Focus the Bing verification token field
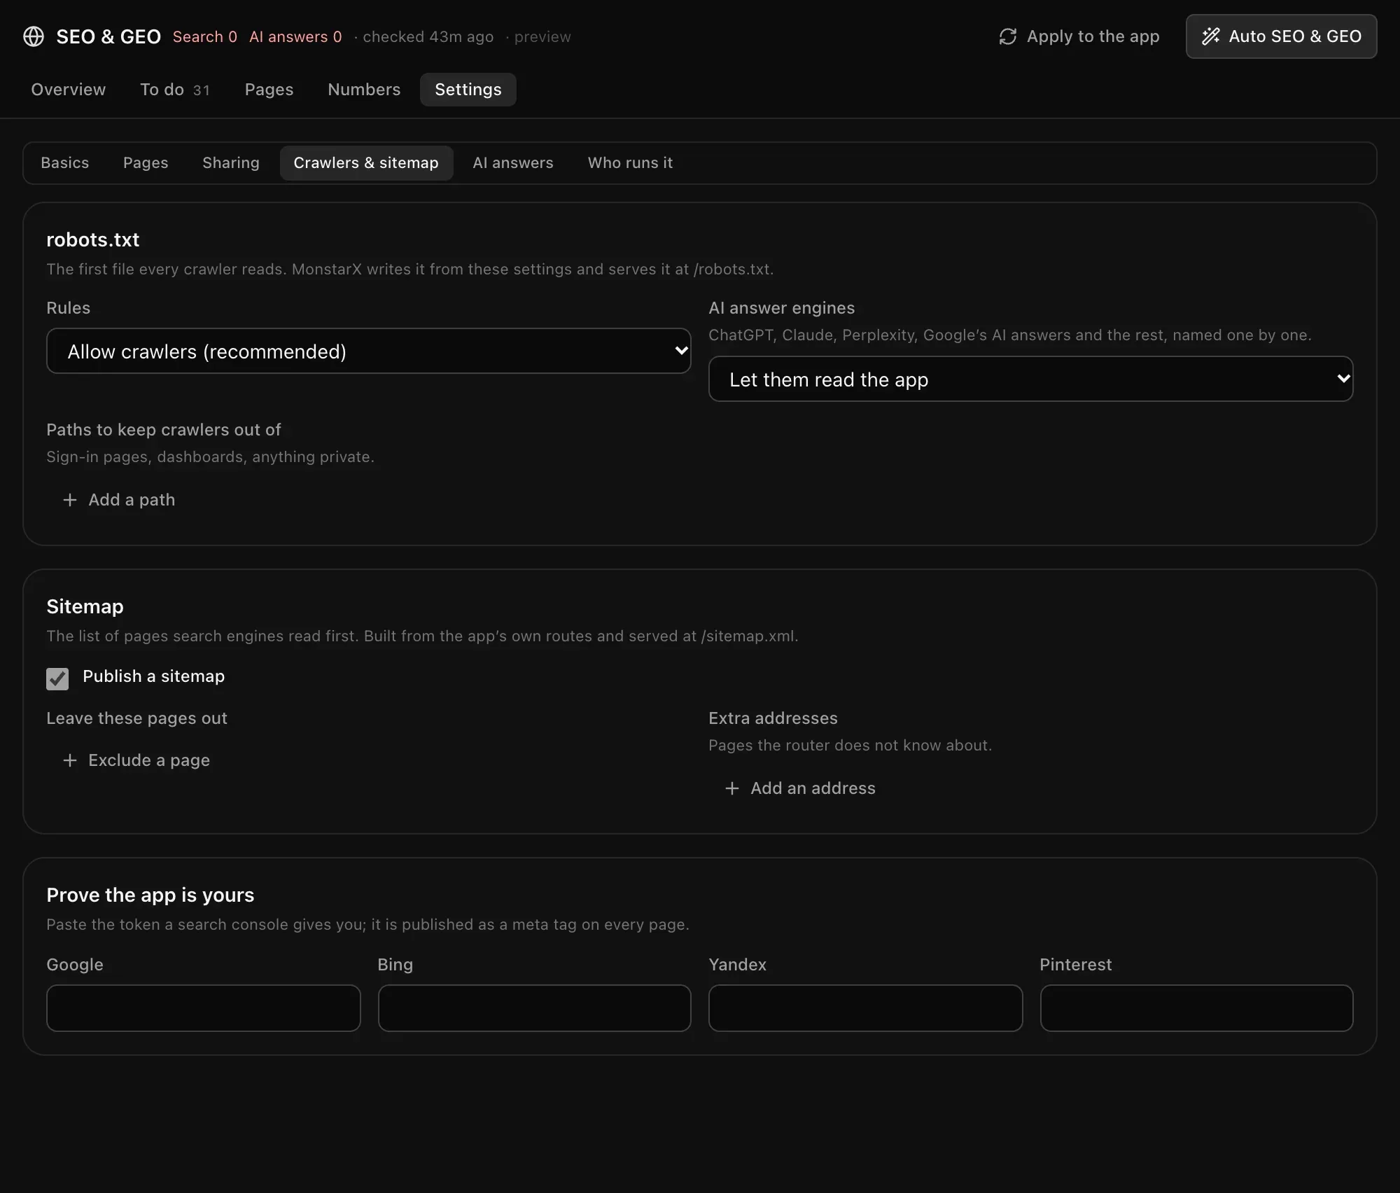 [535, 1008]
